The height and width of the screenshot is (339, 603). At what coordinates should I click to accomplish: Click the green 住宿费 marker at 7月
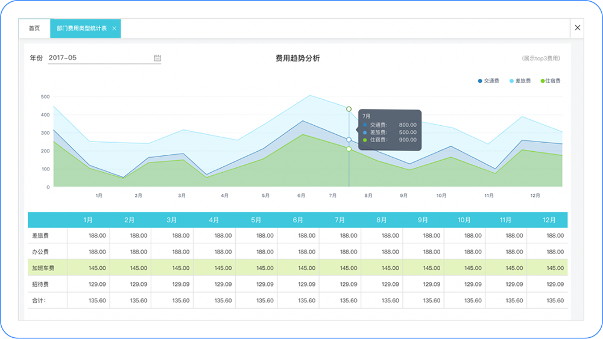pyautogui.click(x=349, y=149)
